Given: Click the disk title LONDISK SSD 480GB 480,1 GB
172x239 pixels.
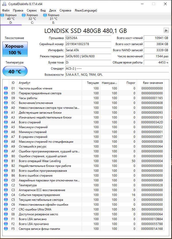Looking at the screenshot, I should pyautogui.click(x=85, y=31).
